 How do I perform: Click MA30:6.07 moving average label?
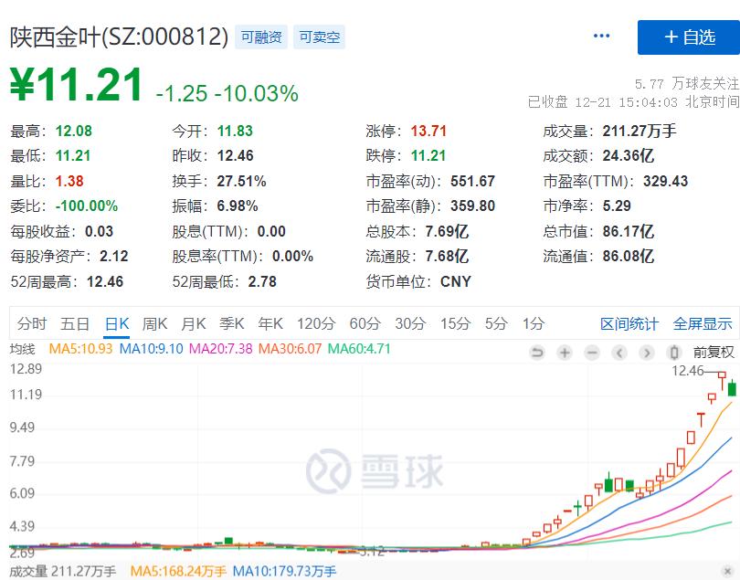(x=290, y=349)
